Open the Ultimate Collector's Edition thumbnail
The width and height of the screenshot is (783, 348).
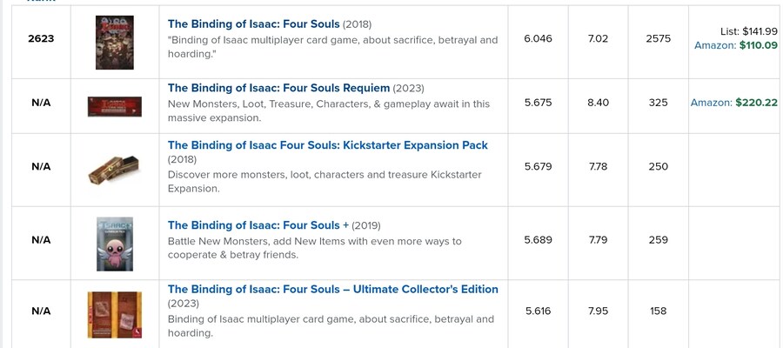[x=114, y=313]
